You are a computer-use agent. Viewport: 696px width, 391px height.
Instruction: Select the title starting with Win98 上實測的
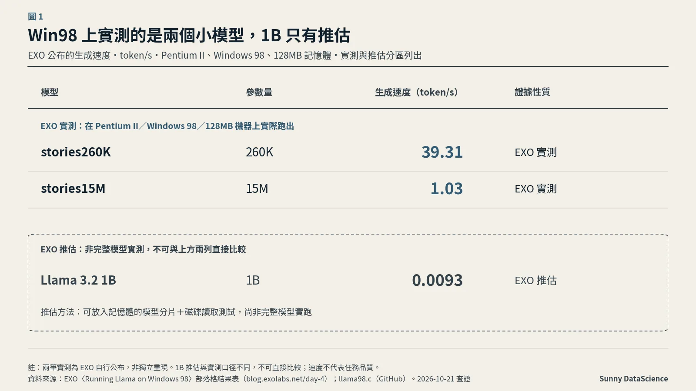[189, 35]
